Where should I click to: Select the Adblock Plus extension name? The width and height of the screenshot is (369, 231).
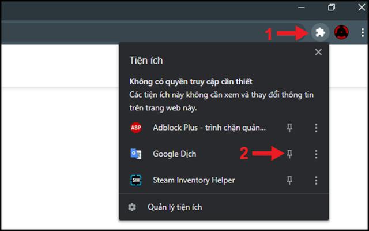click(209, 128)
